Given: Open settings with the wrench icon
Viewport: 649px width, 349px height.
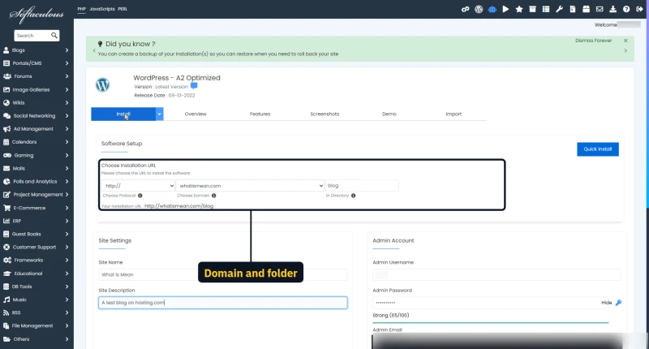Looking at the screenshot, I should point(559,9).
